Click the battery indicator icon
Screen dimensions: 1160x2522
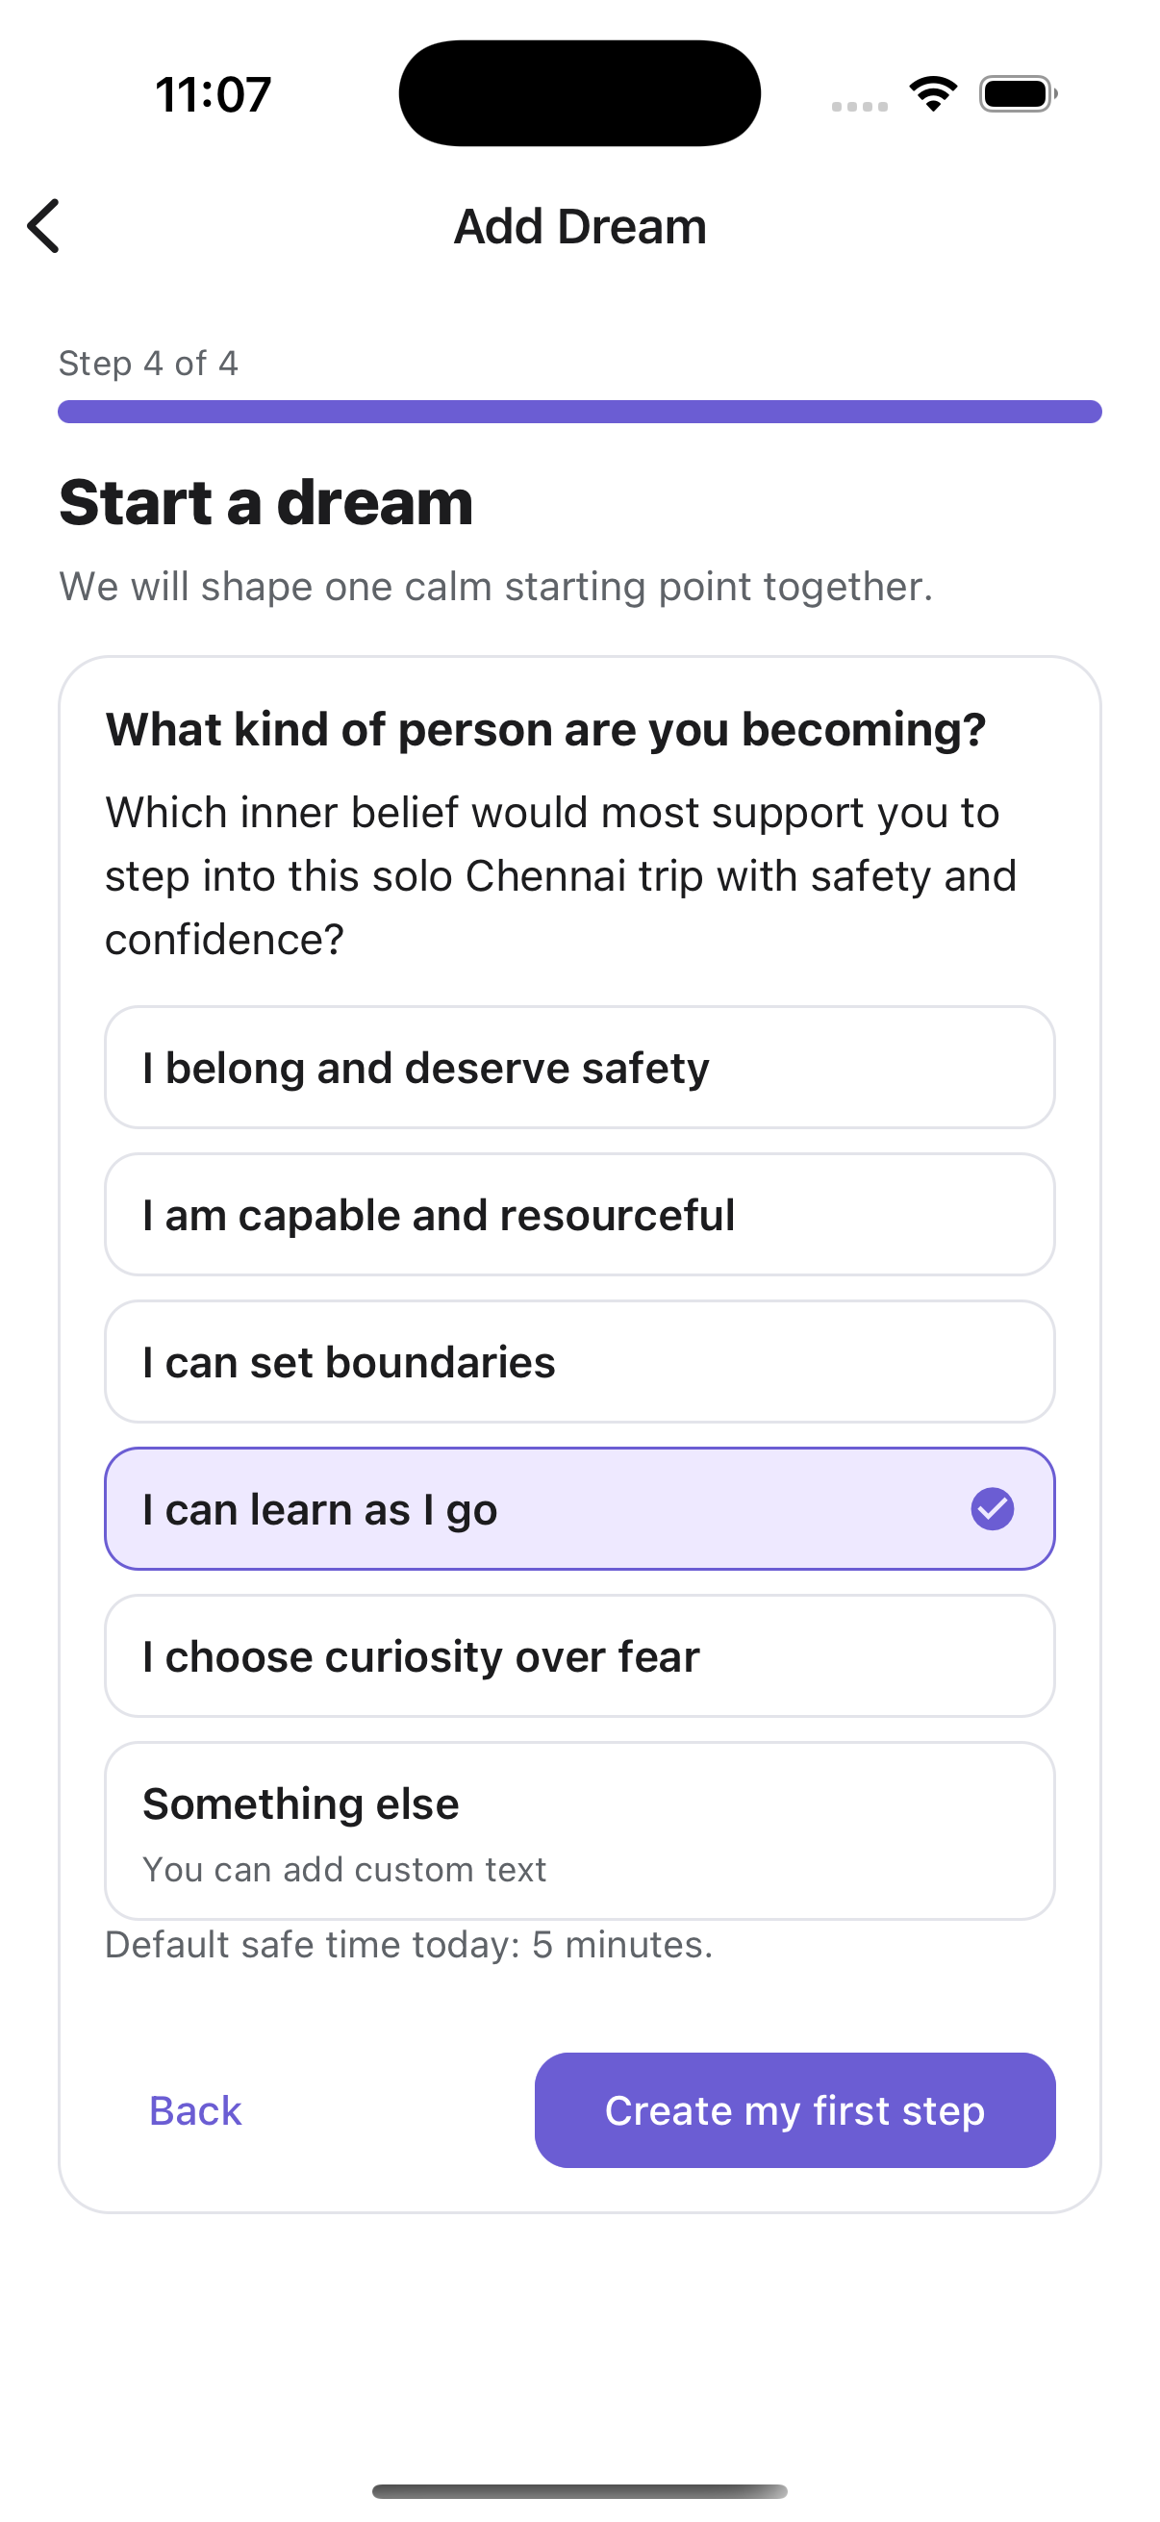click(1017, 94)
